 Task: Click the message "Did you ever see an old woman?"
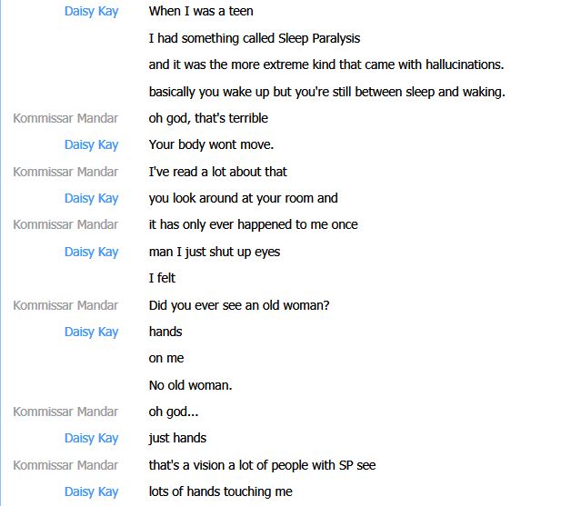pyautogui.click(x=239, y=305)
